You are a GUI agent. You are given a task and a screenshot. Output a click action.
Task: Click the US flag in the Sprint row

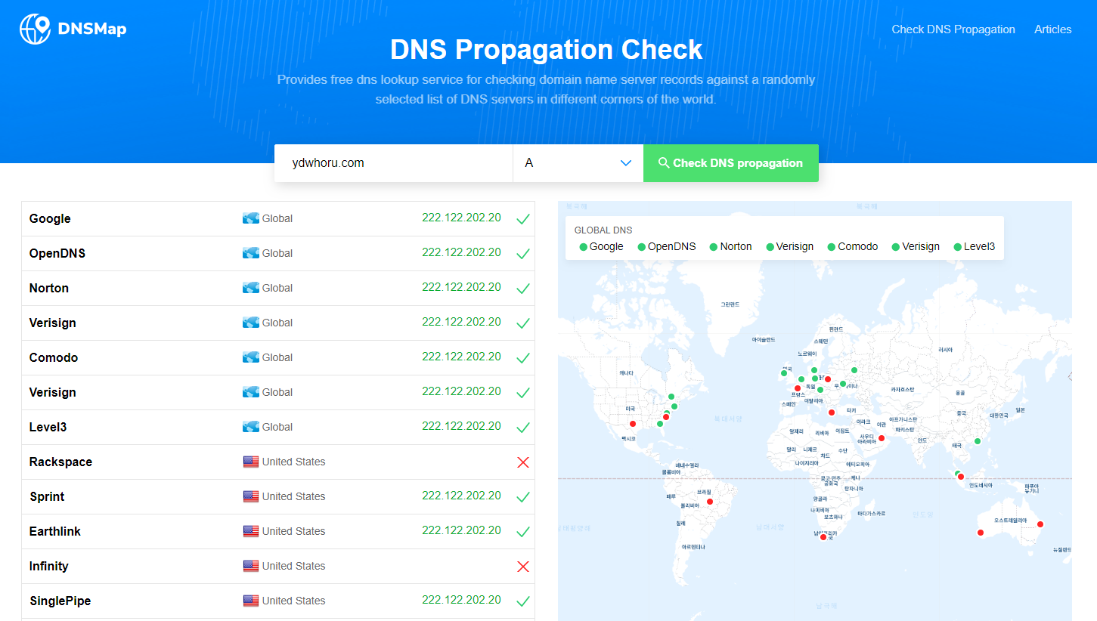251,496
